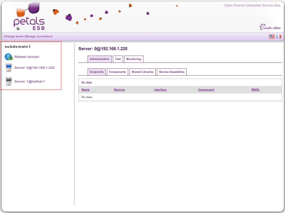Switch language using the French flag icon

[x=279, y=36]
